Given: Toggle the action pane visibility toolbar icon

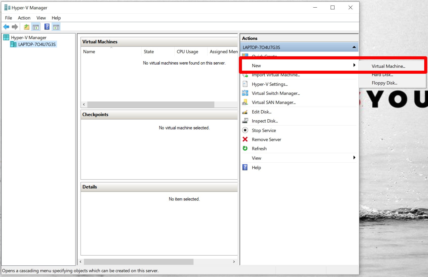Looking at the screenshot, I should [x=56, y=27].
